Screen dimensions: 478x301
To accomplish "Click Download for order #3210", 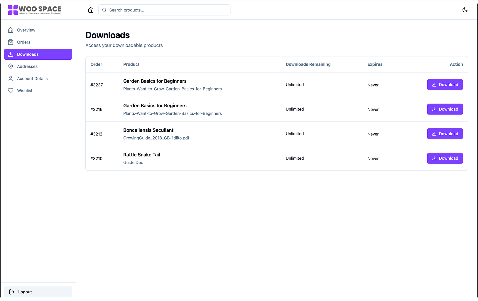I will (x=445, y=158).
